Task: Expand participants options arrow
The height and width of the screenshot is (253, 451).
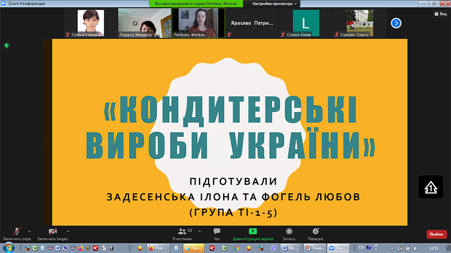Action: [200, 232]
